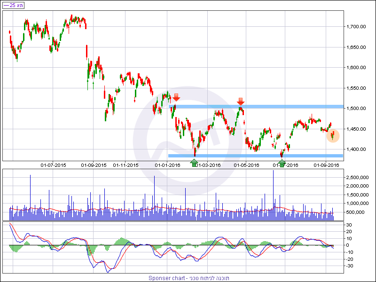376x282 pixels.
Task: Click the 01-11-2015 date label
Action: (x=125, y=165)
